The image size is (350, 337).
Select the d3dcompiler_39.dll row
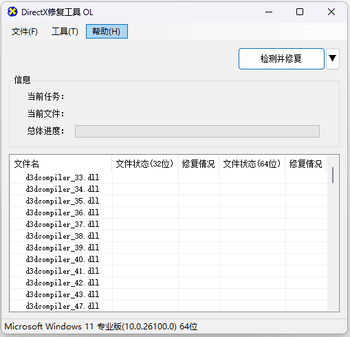click(x=168, y=248)
